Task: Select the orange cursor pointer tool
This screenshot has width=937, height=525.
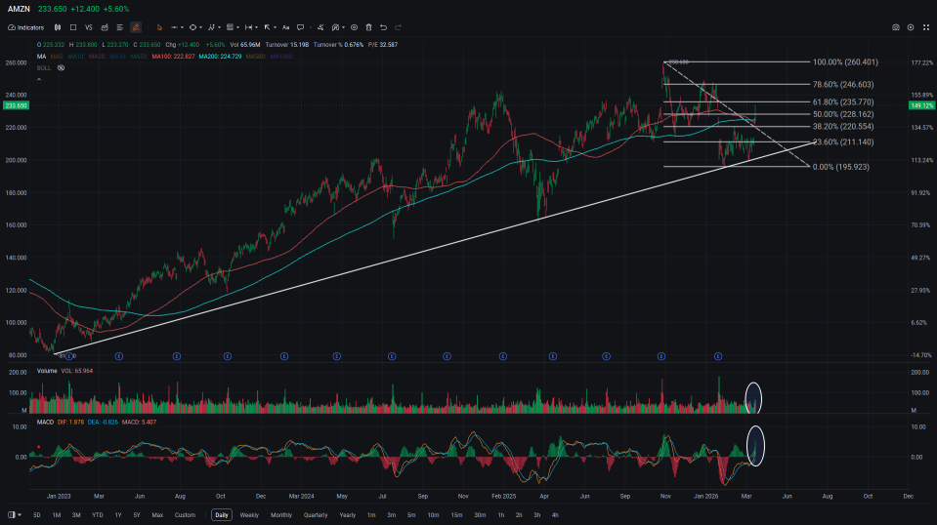Action: click(159, 27)
